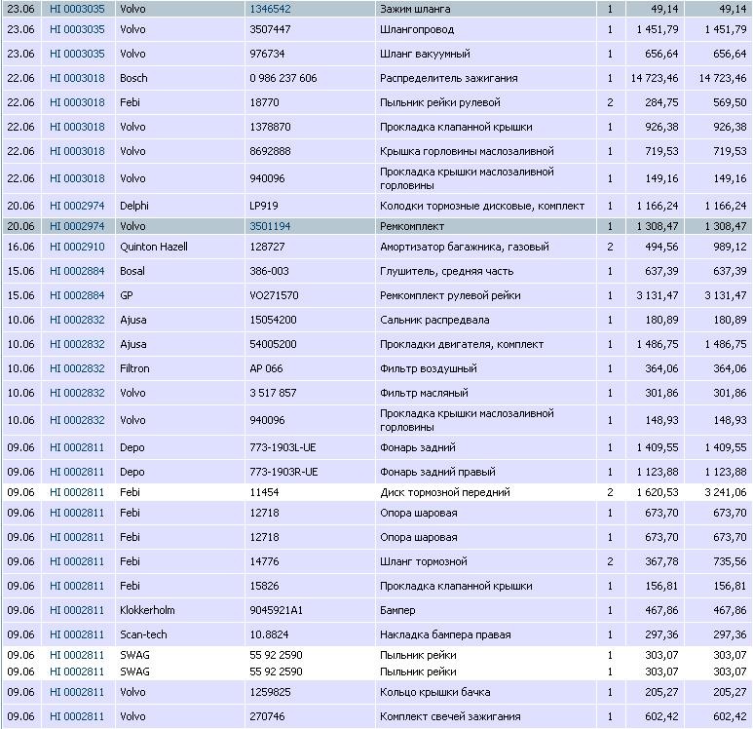The height and width of the screenshot is (729, 753).
Task: Click 'Сальник распредвала' description
Action: coord(434,320)
